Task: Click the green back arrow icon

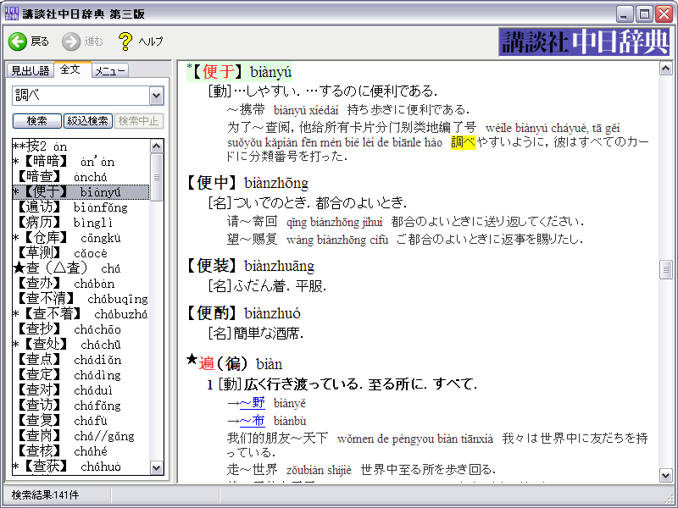Action: tap(18, 41)
